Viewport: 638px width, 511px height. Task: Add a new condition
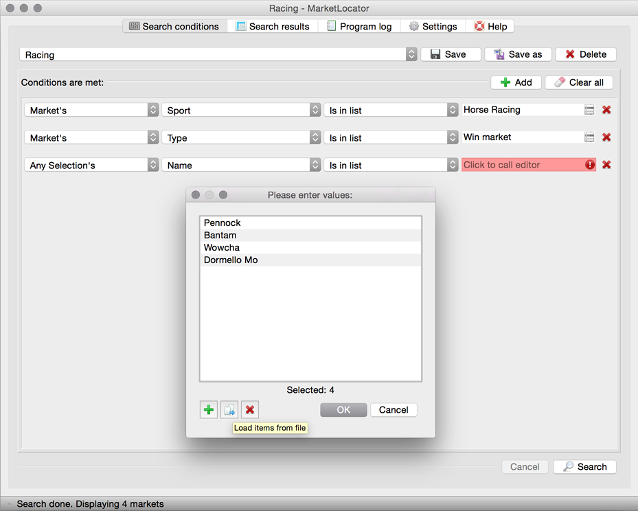(516, 82)
